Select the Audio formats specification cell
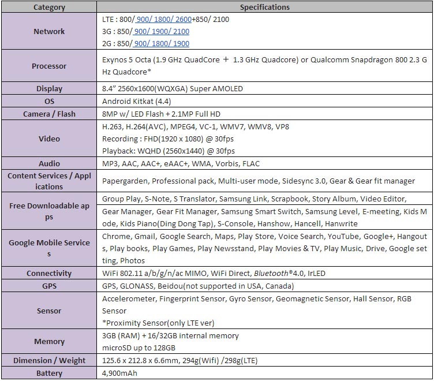 click(264, 163)
